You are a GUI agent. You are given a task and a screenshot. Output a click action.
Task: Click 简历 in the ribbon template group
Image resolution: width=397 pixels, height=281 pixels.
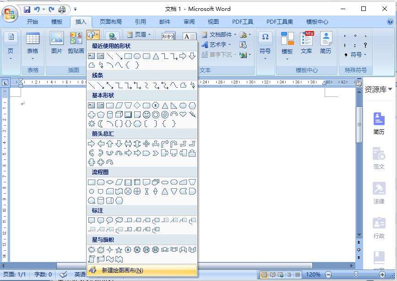326,43
